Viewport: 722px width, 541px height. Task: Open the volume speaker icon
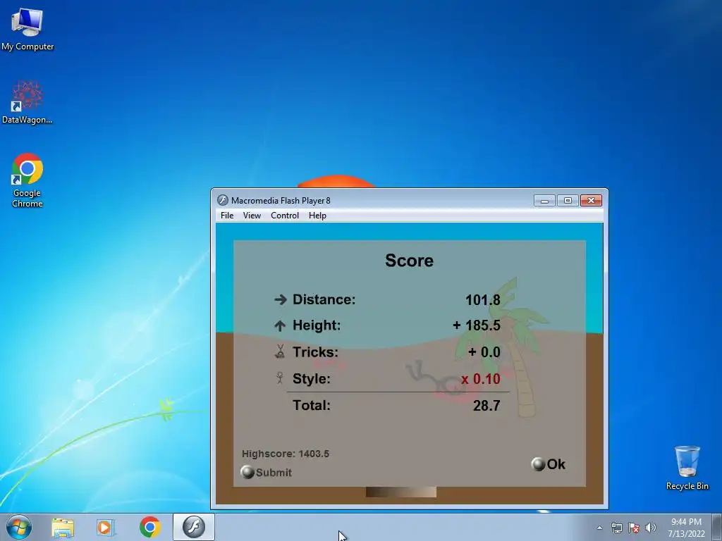651,528
